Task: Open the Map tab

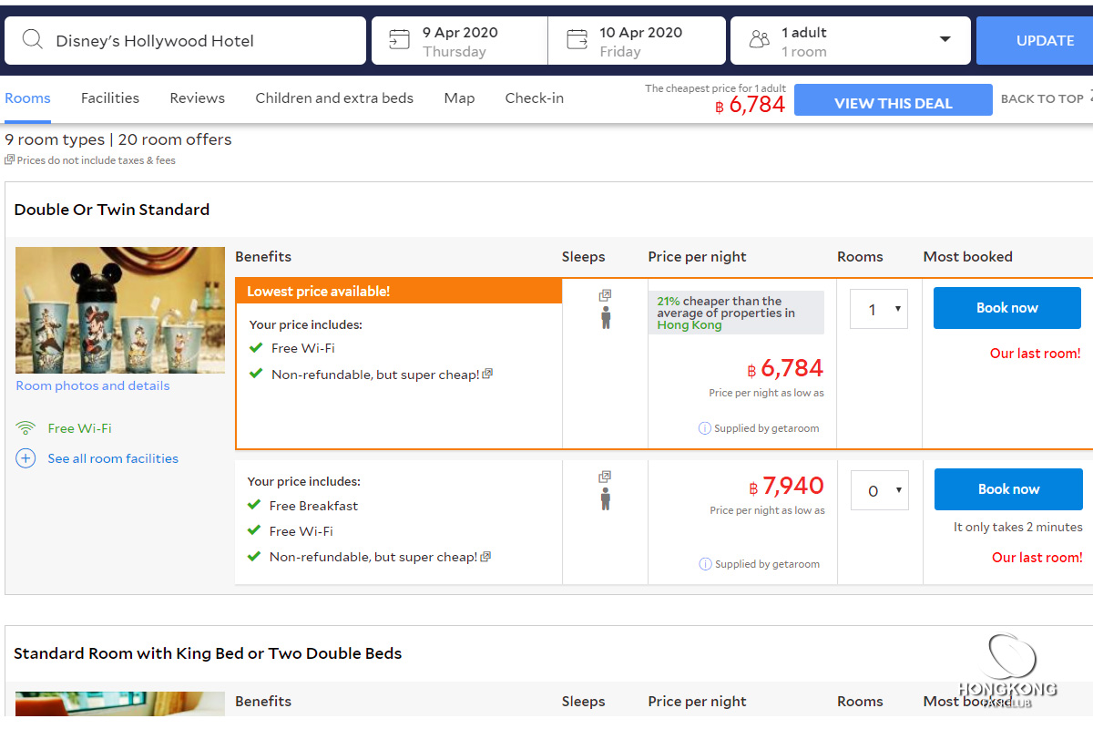Action: pyautogui.click(x=459, y=98)
